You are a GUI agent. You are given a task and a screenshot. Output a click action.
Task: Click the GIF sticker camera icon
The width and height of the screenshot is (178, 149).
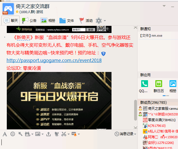[x=27, y=134]
